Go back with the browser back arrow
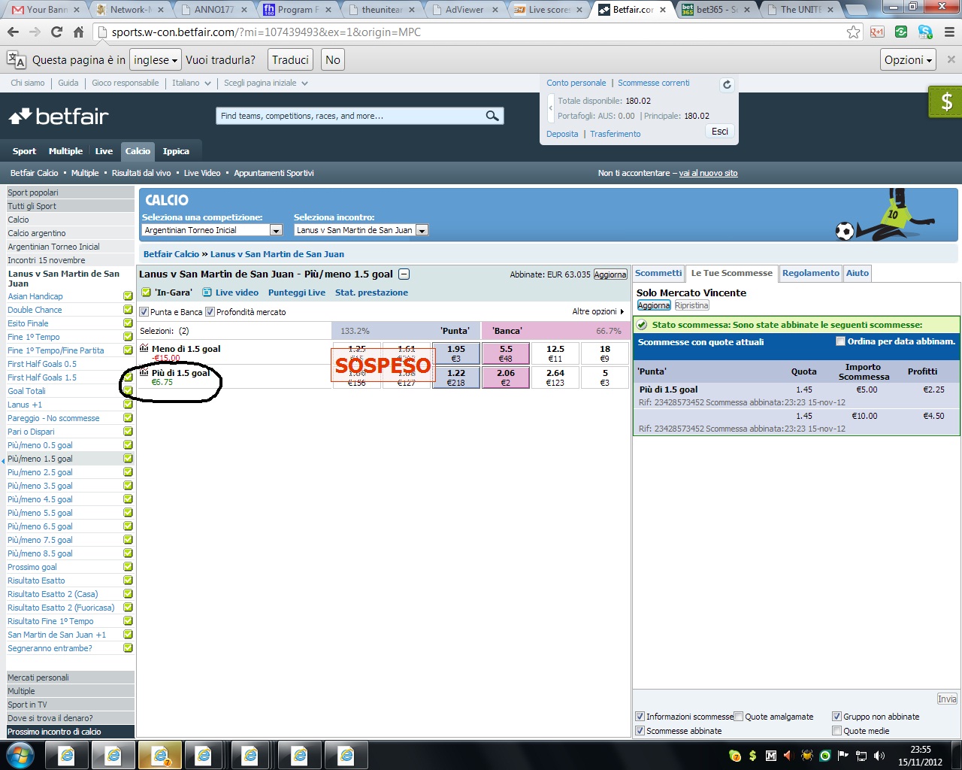This screenshot has width=962, height=770. [x=13, y=32]
